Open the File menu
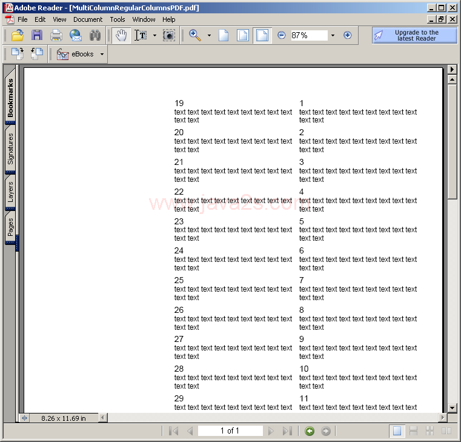The width and height of the screenshot is (461, 442). pos(22,19)
